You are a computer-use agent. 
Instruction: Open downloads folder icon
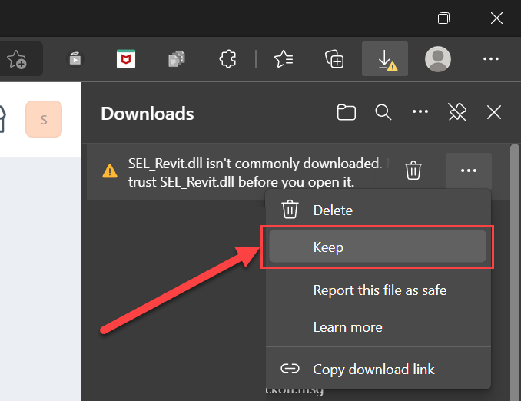pos(347,112)
